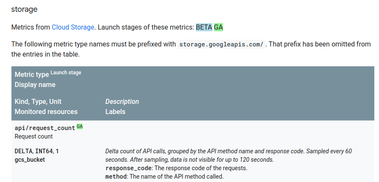379x182 pixels.
Task: Open the Cloud Storage link
Action: pyautogui.click(x=73, y=27)
